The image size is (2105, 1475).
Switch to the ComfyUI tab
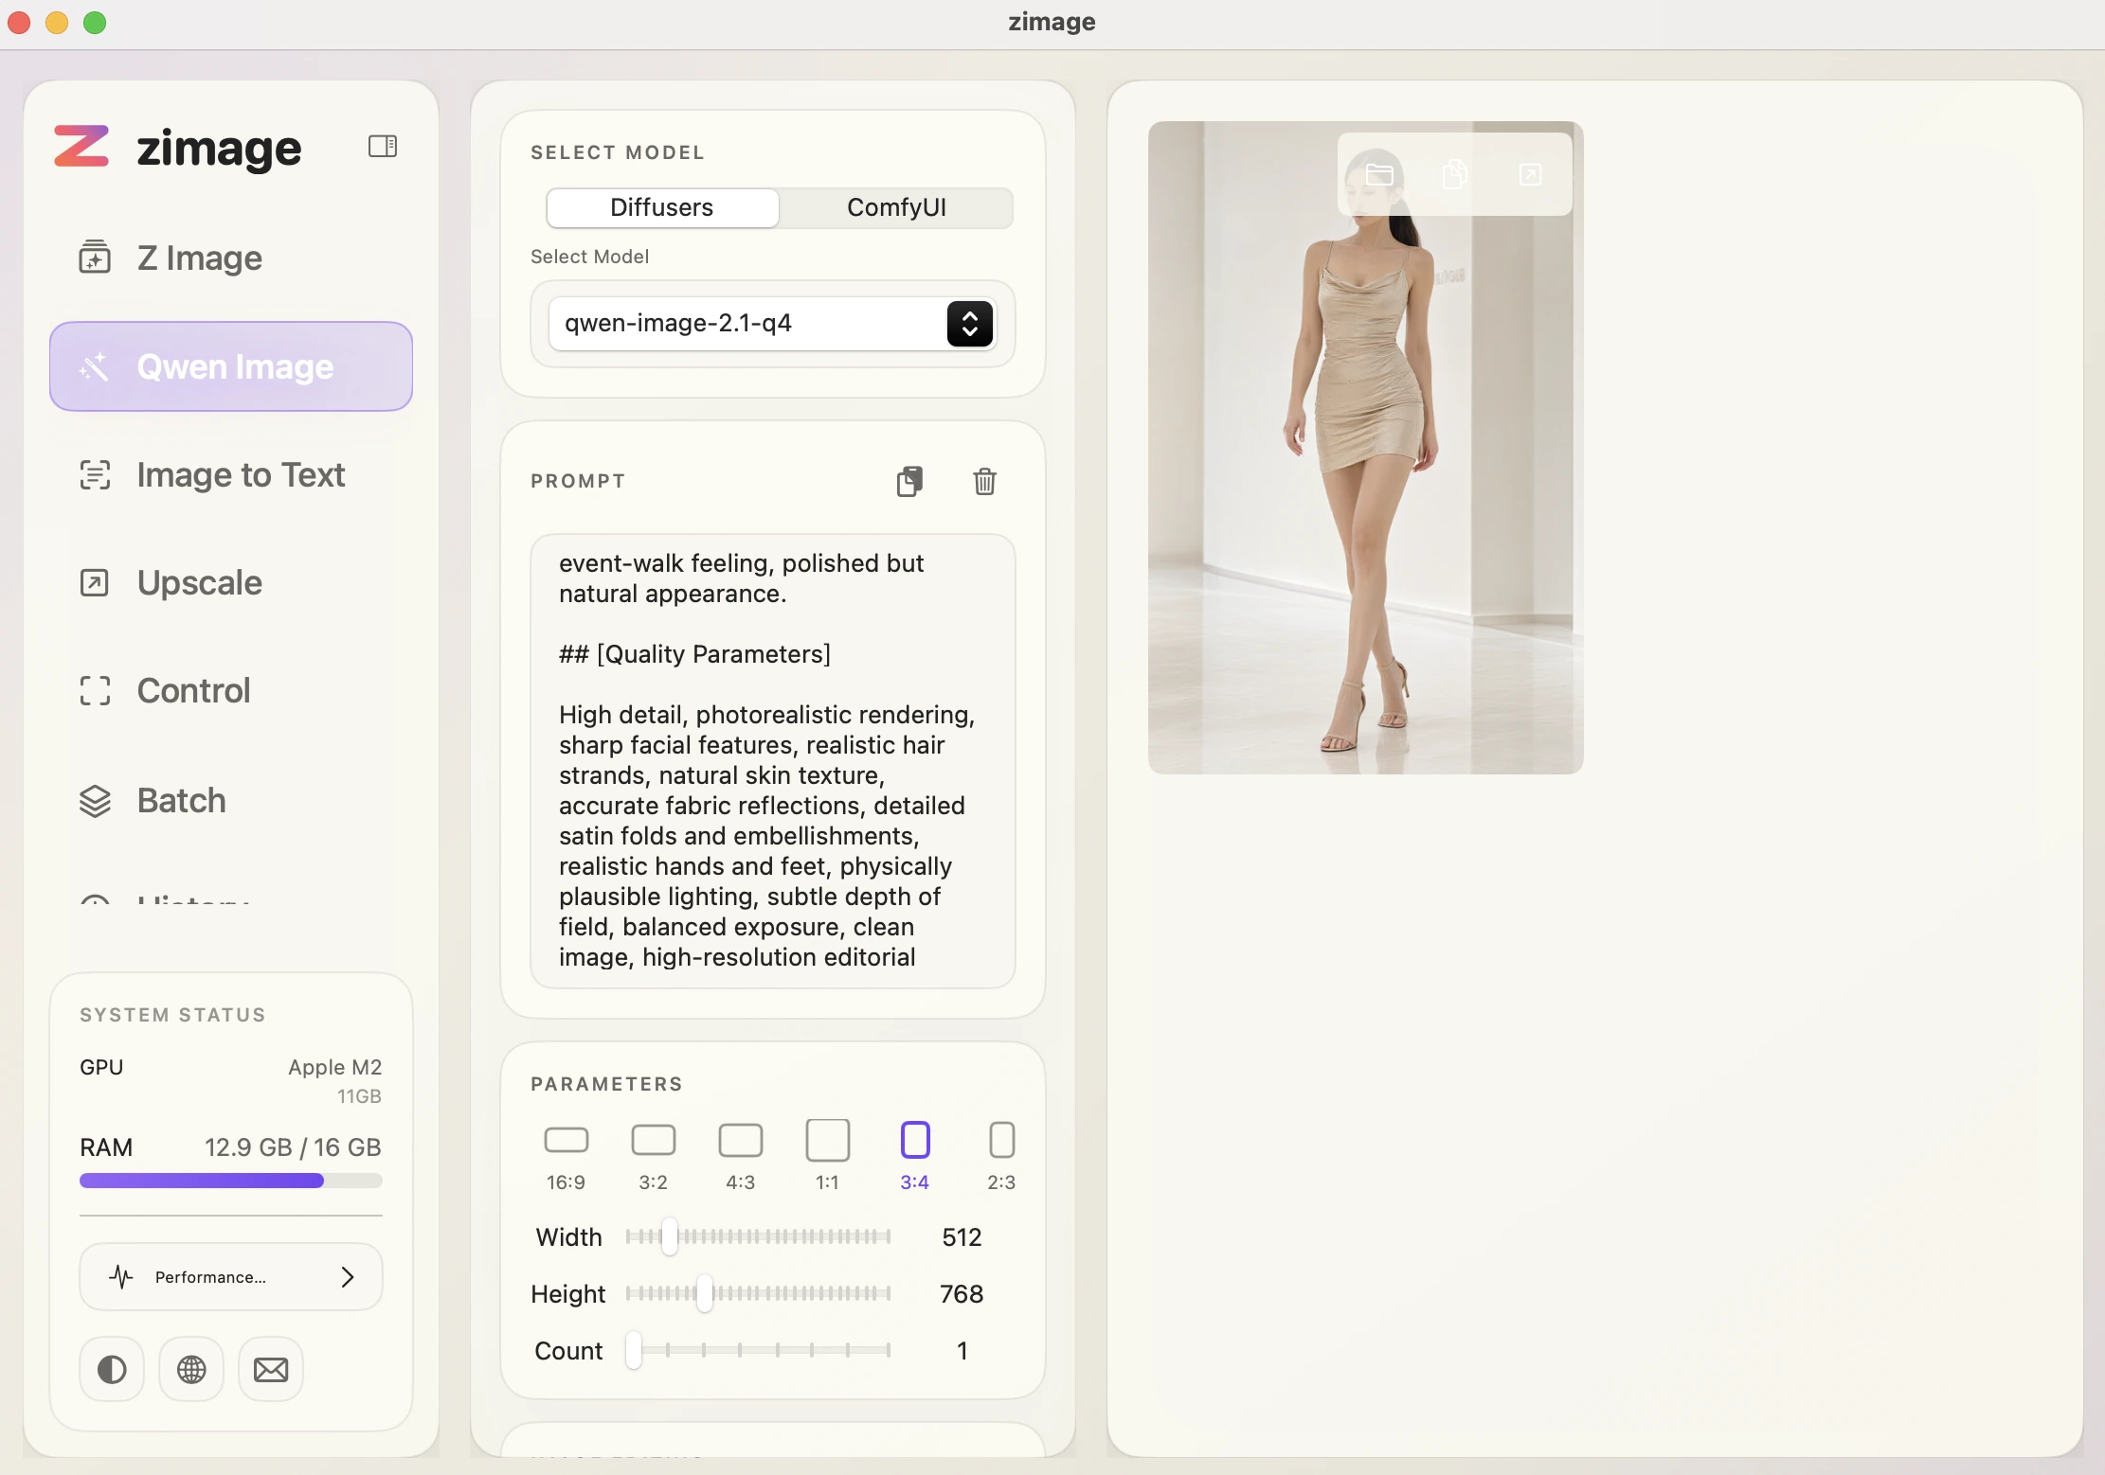click(x=896, y=207)
